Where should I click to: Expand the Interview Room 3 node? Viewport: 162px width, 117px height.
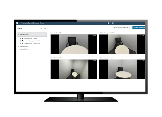[x=18, y=49]
